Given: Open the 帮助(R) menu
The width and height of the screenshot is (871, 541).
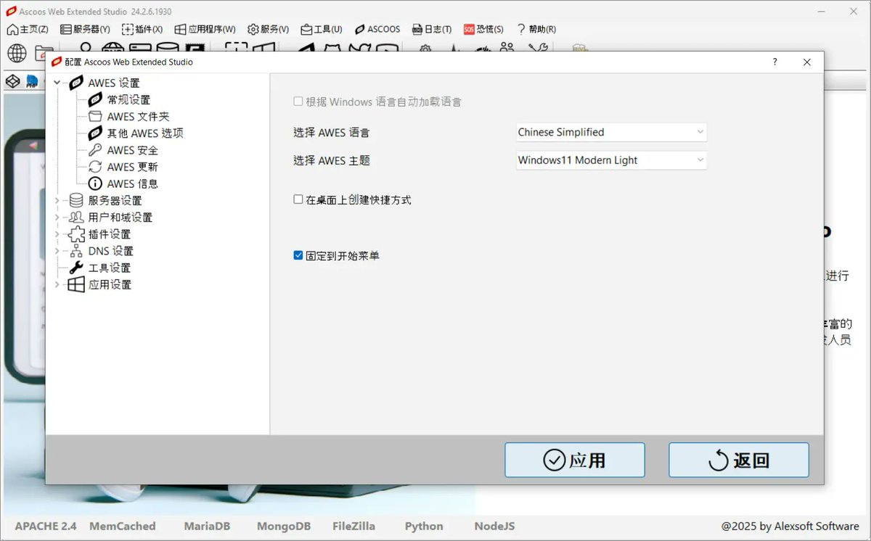Looking at the screenshot, I should coord(536,29).
